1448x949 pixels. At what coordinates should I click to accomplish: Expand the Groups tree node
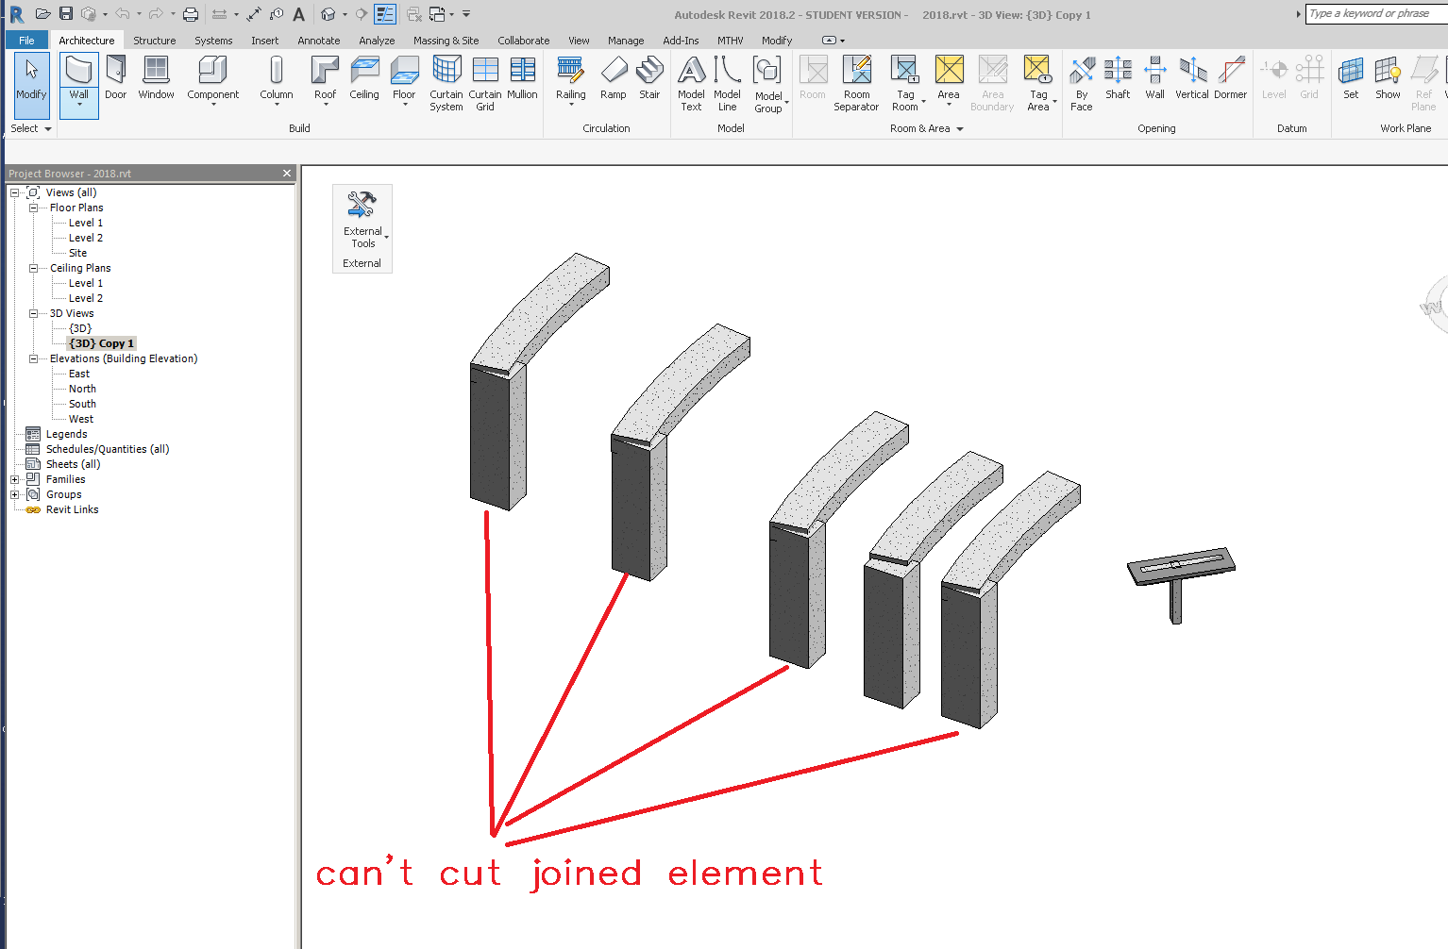point(14,494)
